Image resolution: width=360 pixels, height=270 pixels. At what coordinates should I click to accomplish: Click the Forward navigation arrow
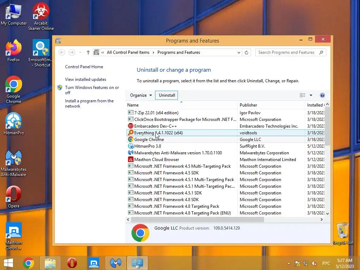[72, 52]
